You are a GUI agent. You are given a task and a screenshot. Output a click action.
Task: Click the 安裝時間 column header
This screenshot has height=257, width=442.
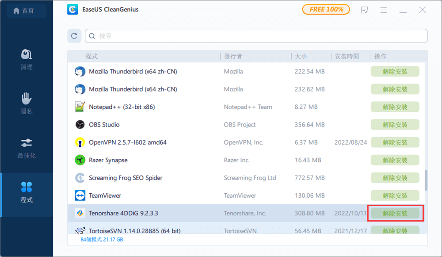[347, 57]
